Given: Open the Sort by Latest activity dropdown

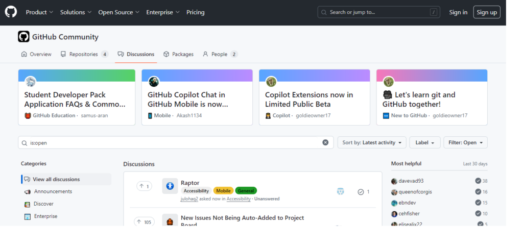Looking at the screenshot, I should point(372,143).
